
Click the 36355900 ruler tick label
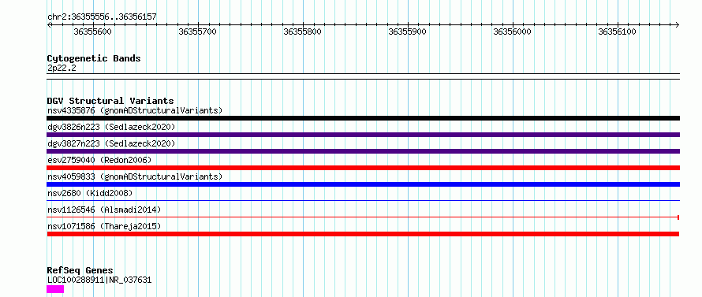coord(408,32)
